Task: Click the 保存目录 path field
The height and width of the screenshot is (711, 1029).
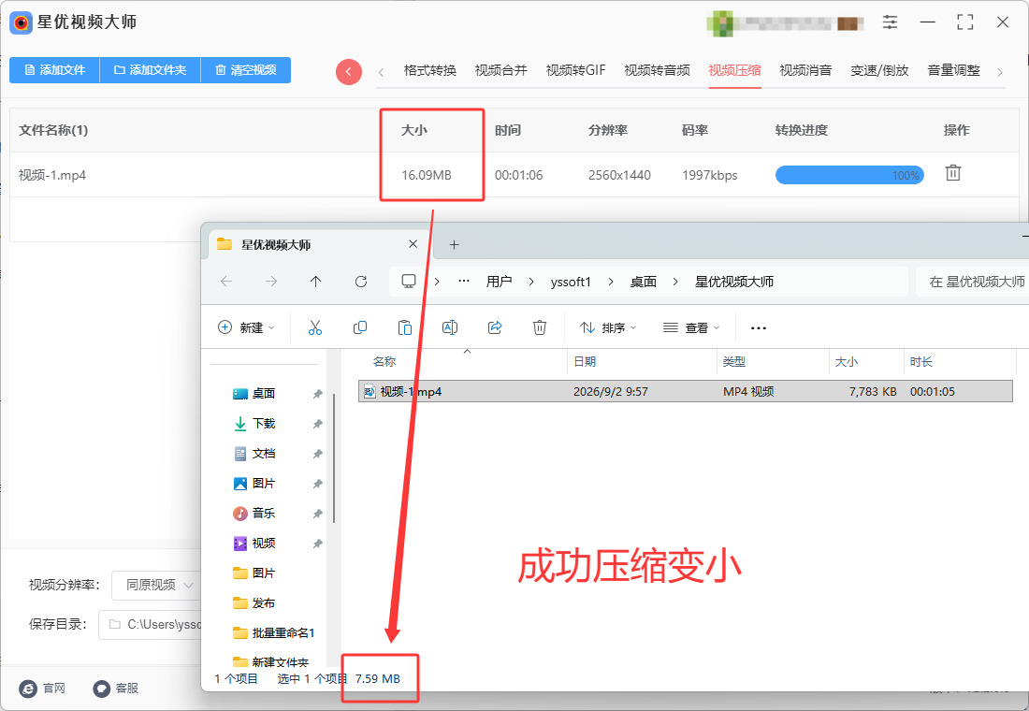Action: pos(150,624)
